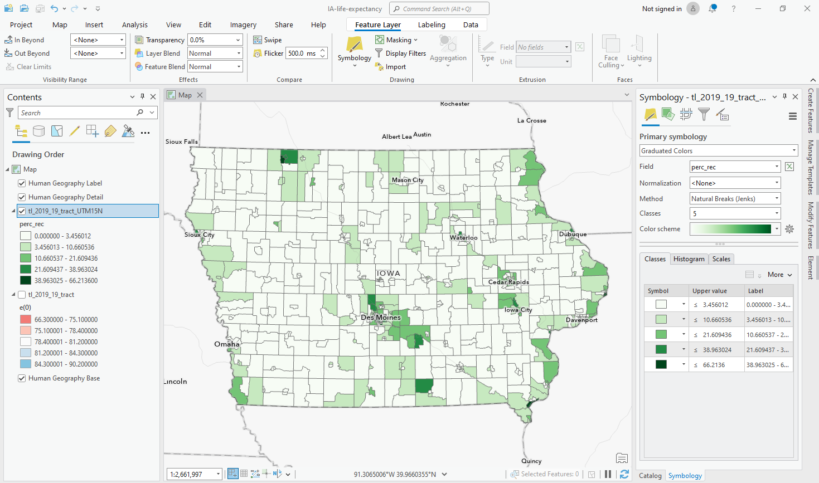Open color scheme gear options

pos(789,229)
